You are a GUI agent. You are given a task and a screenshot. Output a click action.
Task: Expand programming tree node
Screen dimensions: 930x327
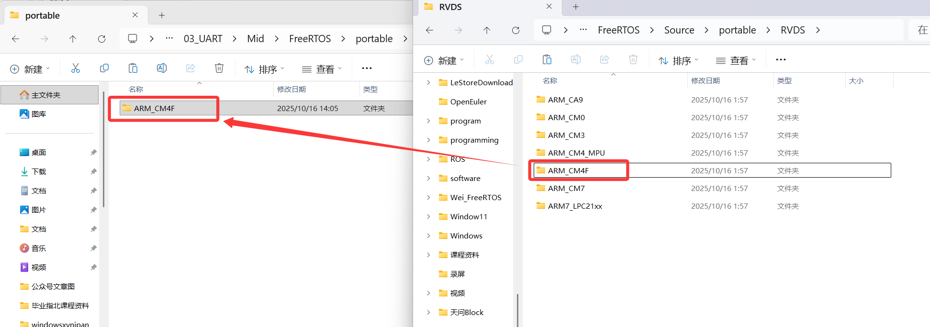(x=428, y=140)
